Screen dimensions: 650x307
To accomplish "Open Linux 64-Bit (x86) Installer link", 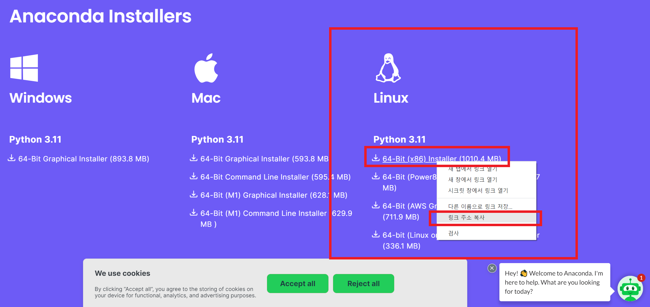I will (442, 159).
